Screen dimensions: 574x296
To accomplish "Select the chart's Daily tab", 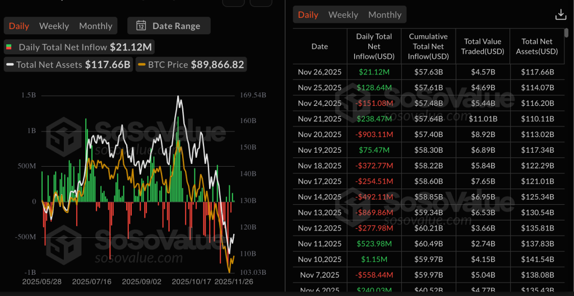I will 19,26.
